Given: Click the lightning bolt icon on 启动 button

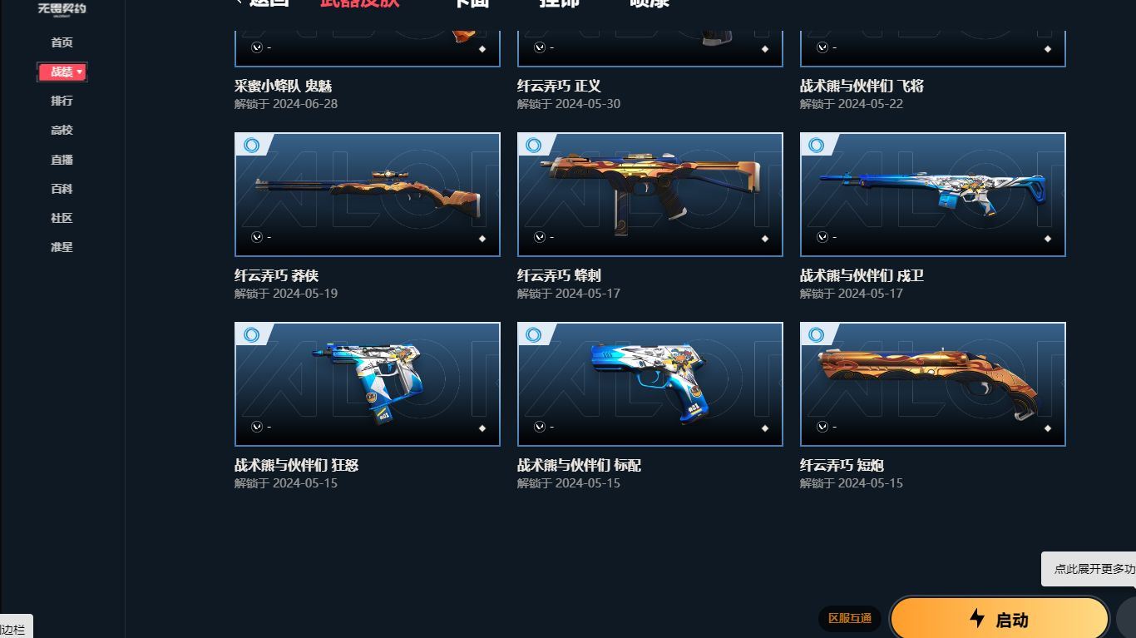Looking at the screenshot, I should point(977,618).
